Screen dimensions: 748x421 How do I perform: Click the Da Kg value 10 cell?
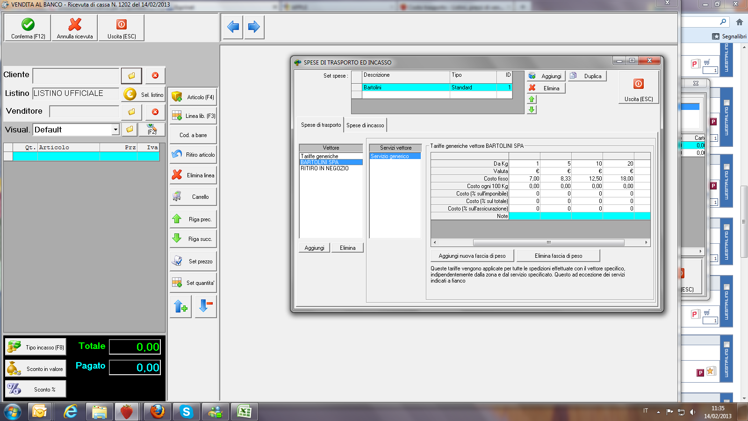coord(587,164)
